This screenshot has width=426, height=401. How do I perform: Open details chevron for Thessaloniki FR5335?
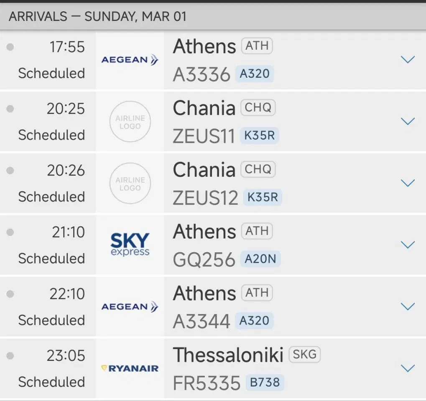point(407,368)
